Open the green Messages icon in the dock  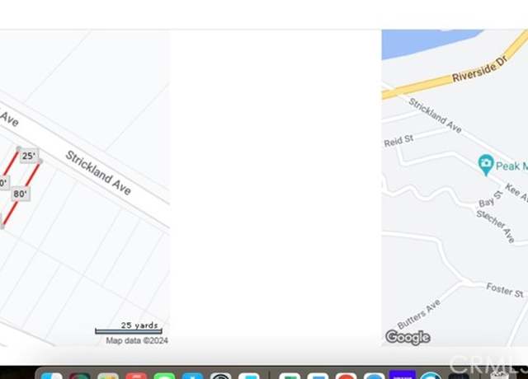(164, 376)
